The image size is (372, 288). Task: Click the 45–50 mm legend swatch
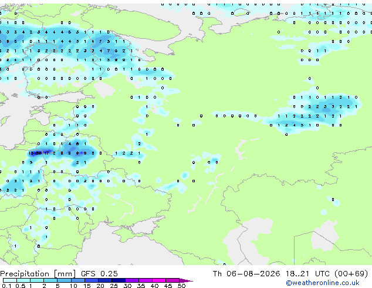(173, 280)
